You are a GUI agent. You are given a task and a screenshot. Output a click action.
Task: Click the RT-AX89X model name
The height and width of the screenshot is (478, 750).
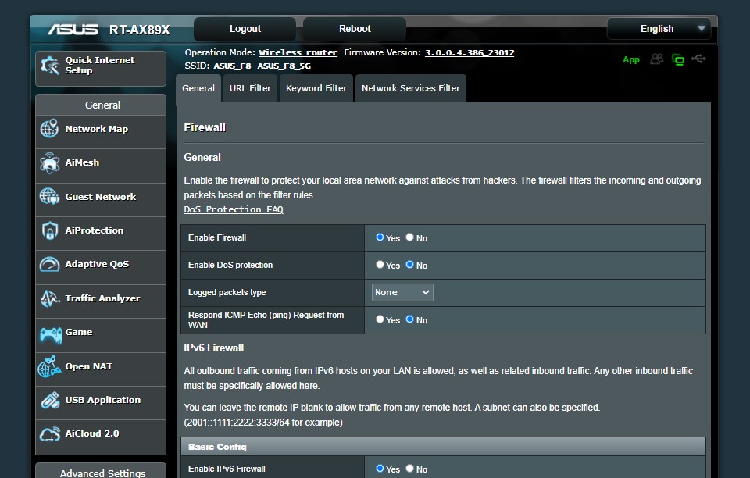pos(139,30)
